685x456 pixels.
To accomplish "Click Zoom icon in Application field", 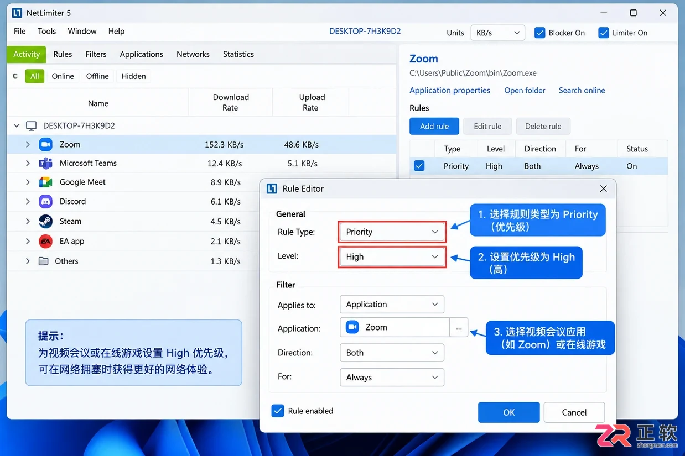I will click(x=352, y=327).
